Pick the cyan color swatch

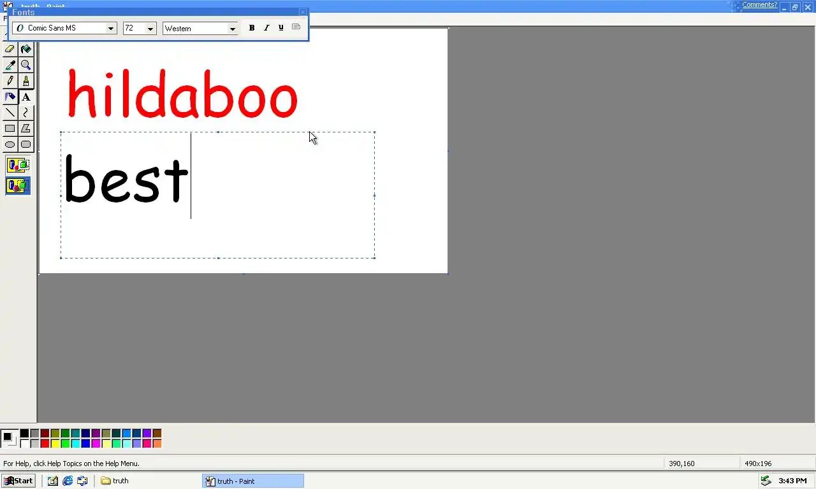click(x=75, y=443)
